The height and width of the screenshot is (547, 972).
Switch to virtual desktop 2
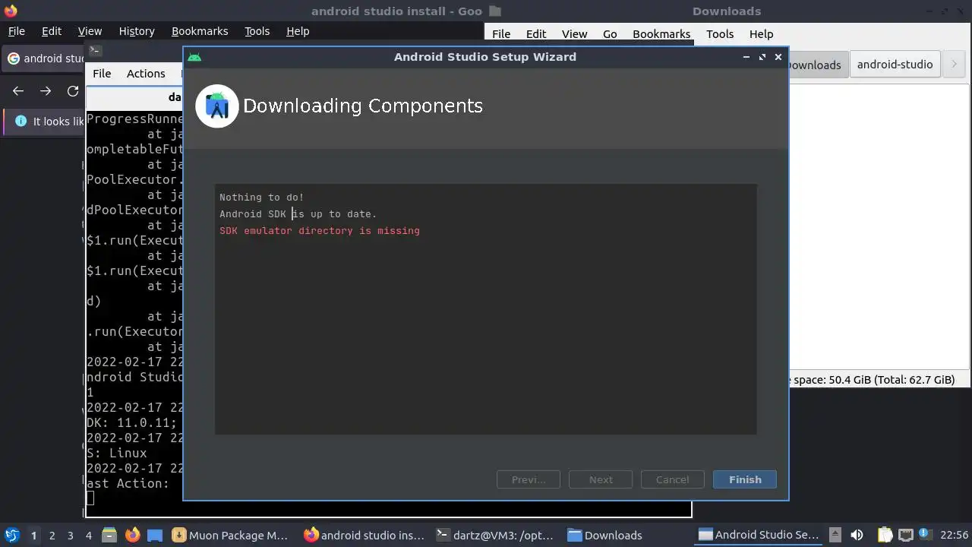pos(52,535)
